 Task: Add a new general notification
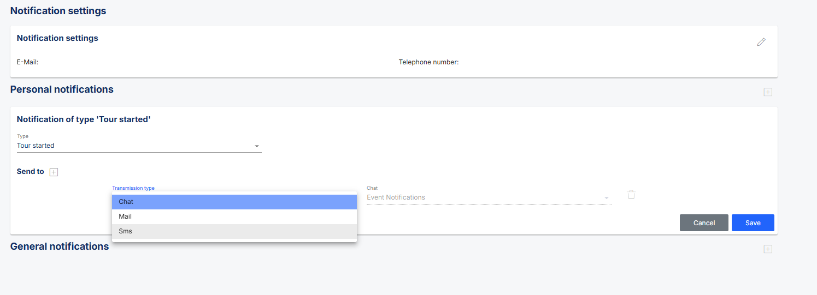(x=768, y=249)
